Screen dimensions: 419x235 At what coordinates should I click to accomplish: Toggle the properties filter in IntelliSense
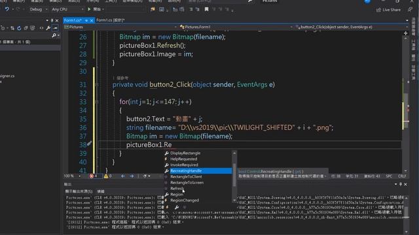tap(176, 207)
